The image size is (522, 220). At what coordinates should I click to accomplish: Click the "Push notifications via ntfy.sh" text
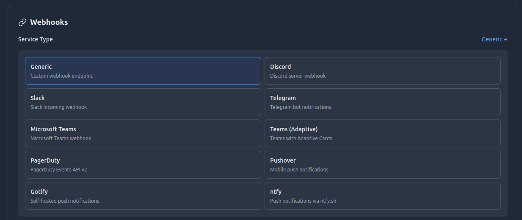[303, 201]
